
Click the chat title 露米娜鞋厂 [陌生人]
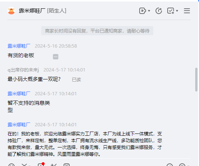click(x=42, y=11)
